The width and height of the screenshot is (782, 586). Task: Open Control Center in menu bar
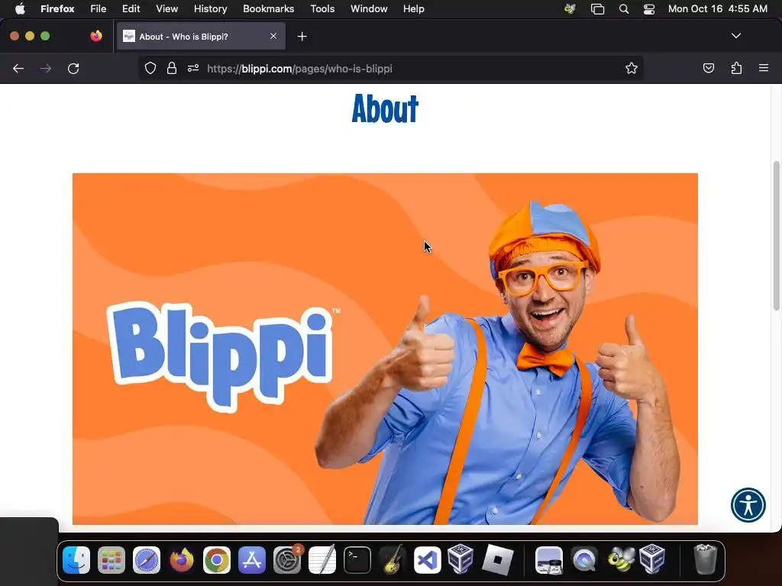(649, 9)
